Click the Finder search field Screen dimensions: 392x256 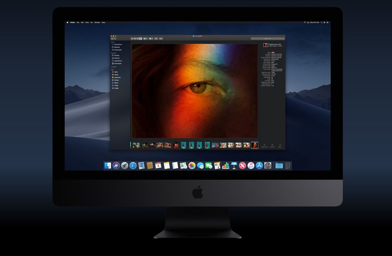(267, 39)
